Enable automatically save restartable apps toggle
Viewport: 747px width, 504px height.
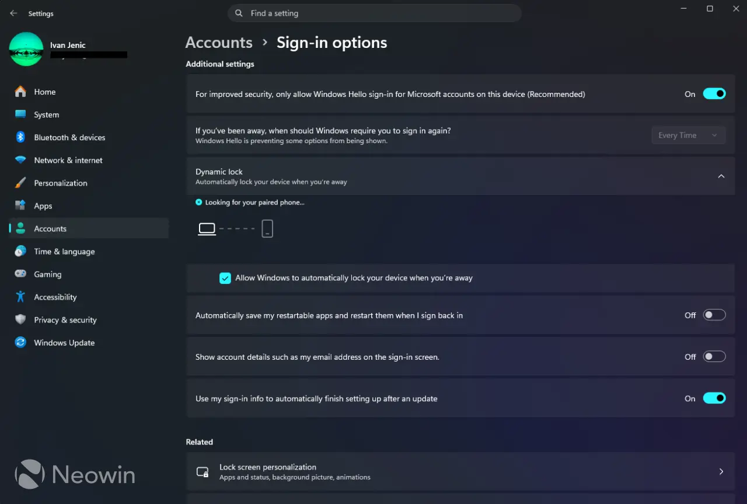[x=714, y=315]
